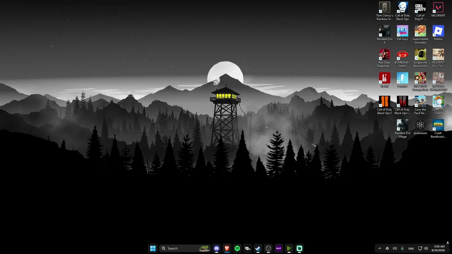Open the Carry the Pack shortcut

point(420,105)
